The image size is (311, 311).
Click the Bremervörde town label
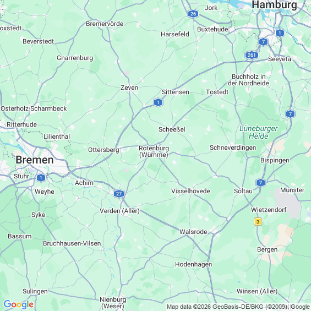pos(105,24)
